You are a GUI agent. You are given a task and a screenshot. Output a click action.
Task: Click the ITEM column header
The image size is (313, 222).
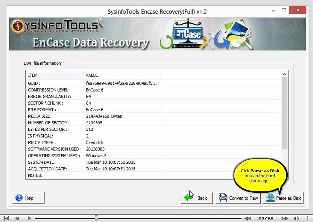[x=55, y=75]
